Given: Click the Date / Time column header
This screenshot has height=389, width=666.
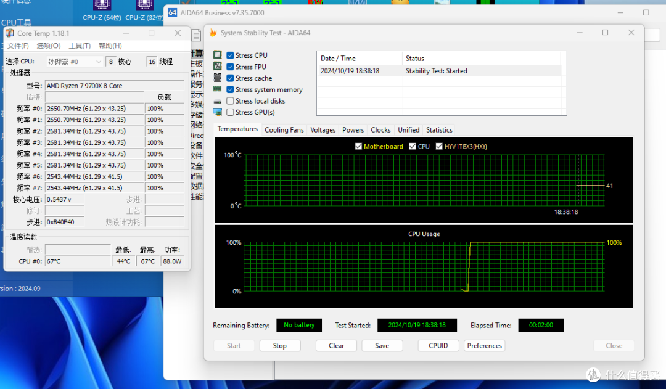Looking at the screenshot, I should pyautogui.click(x=360, y=58).
